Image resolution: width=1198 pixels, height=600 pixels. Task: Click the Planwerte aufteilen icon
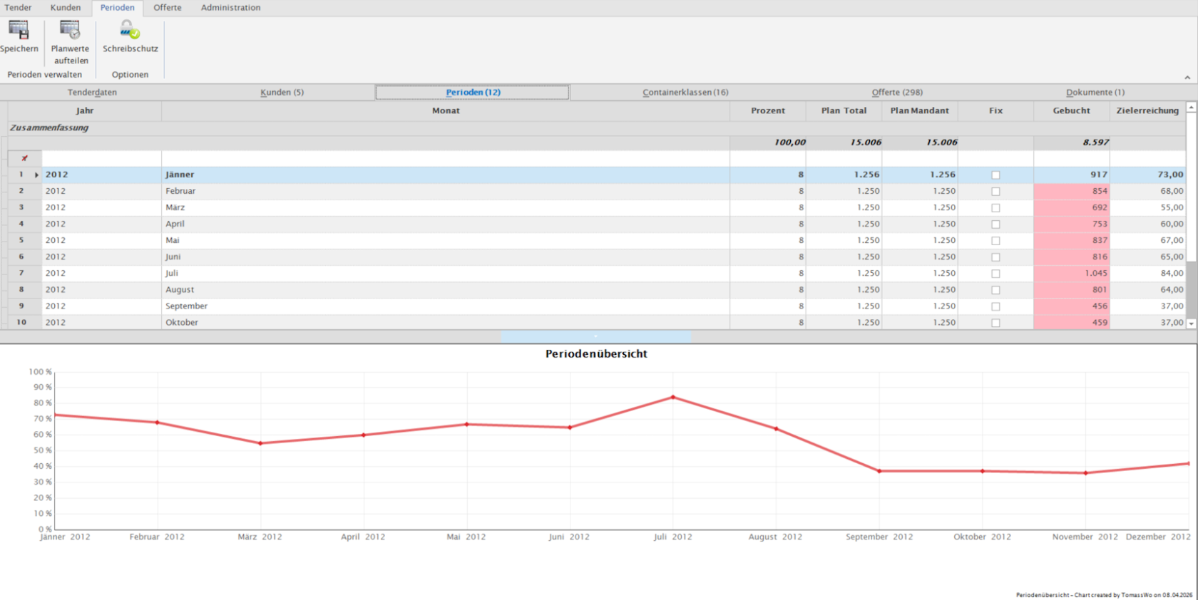point(70,30)
